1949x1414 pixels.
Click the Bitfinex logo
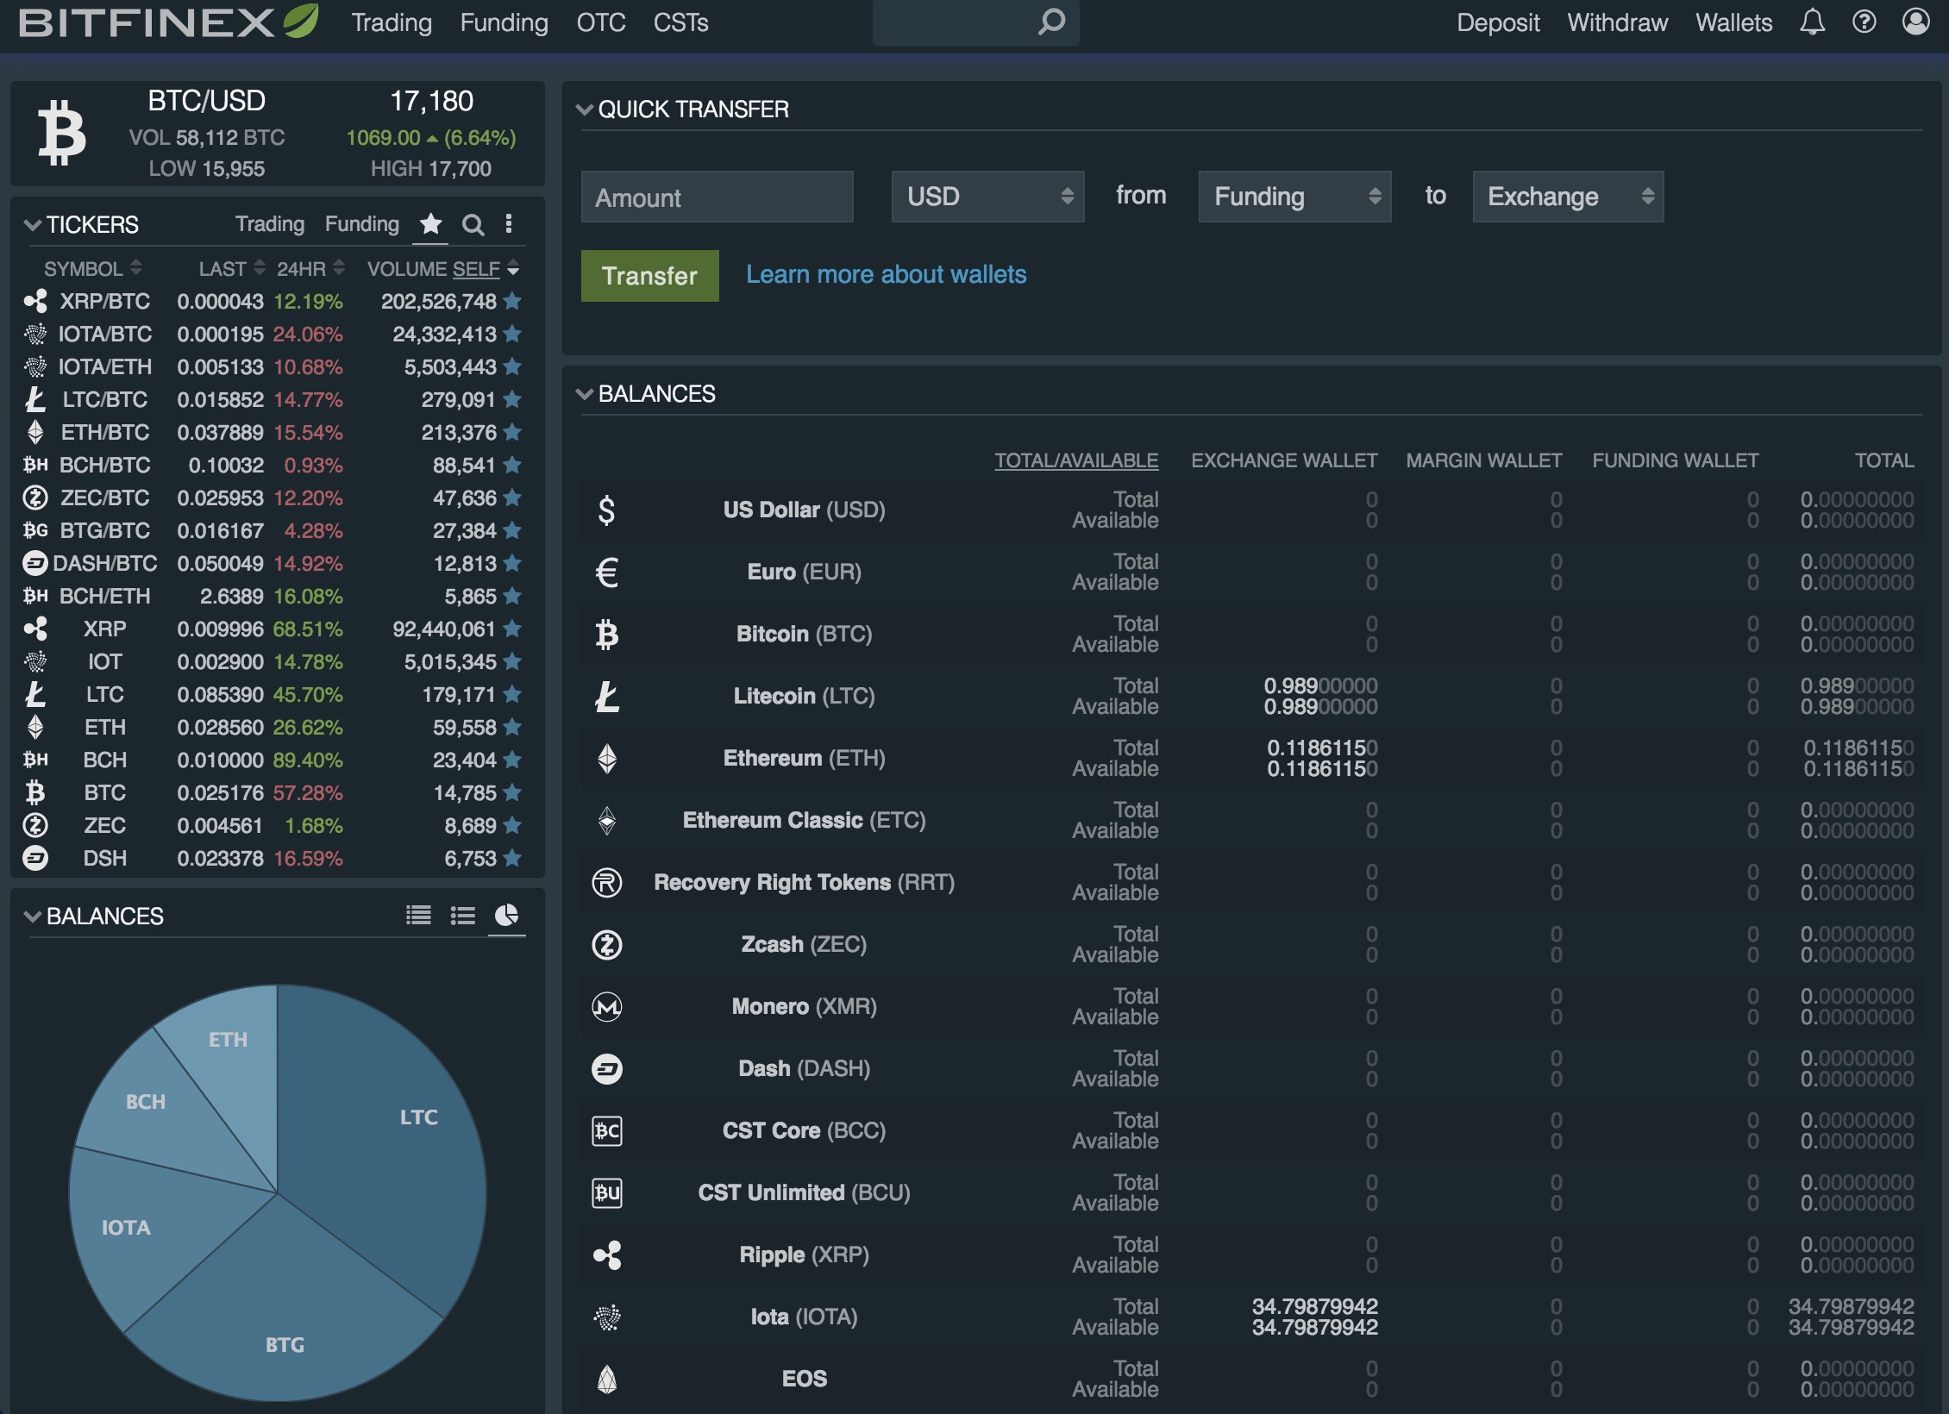[x=169, y=22]
